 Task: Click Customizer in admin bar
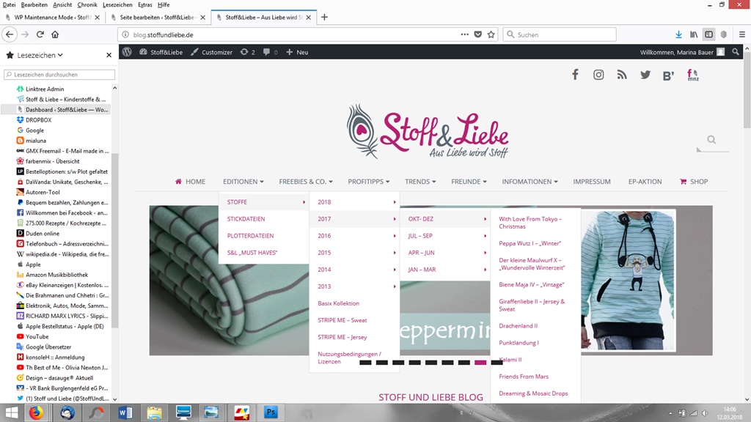click(x=211, y=52)
